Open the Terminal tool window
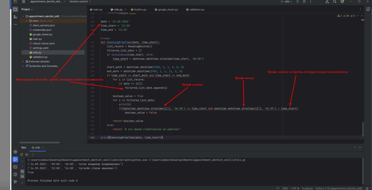 [15, 167]
